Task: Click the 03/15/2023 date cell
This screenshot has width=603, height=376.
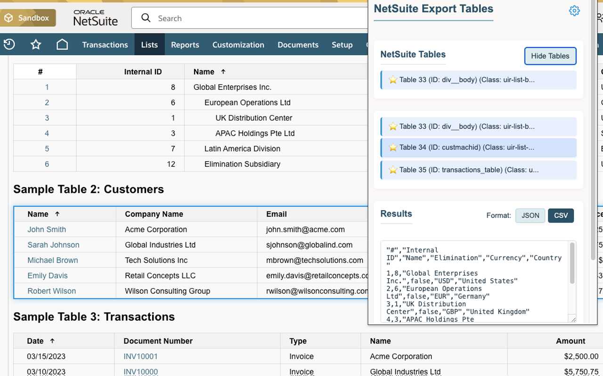Action: tap(46, 356)
